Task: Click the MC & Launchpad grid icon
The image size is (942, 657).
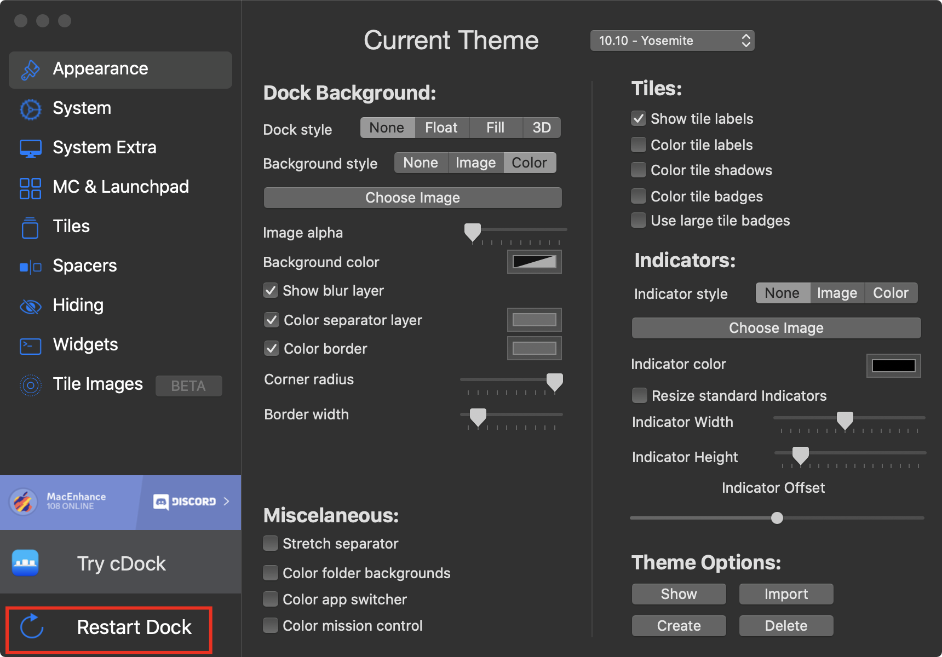Action: (x=30, y=188)
